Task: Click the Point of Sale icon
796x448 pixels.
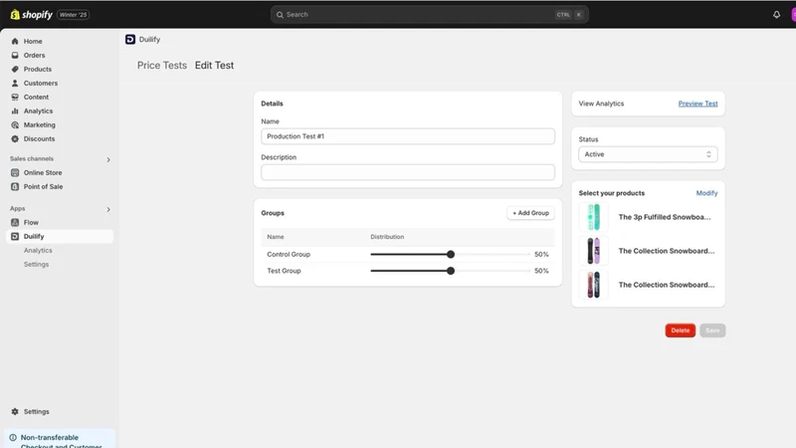Action: (15, 186)
